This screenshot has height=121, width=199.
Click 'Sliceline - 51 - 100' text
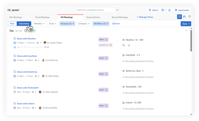pyautogui.click(x=135, y=40)
